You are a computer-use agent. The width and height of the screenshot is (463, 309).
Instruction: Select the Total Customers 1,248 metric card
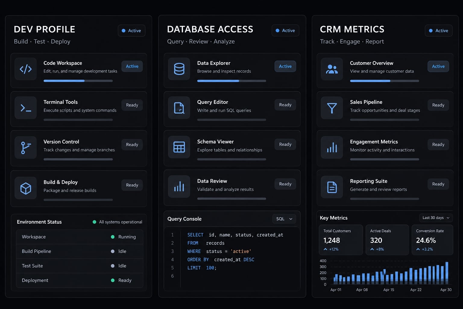pos(341,240)
